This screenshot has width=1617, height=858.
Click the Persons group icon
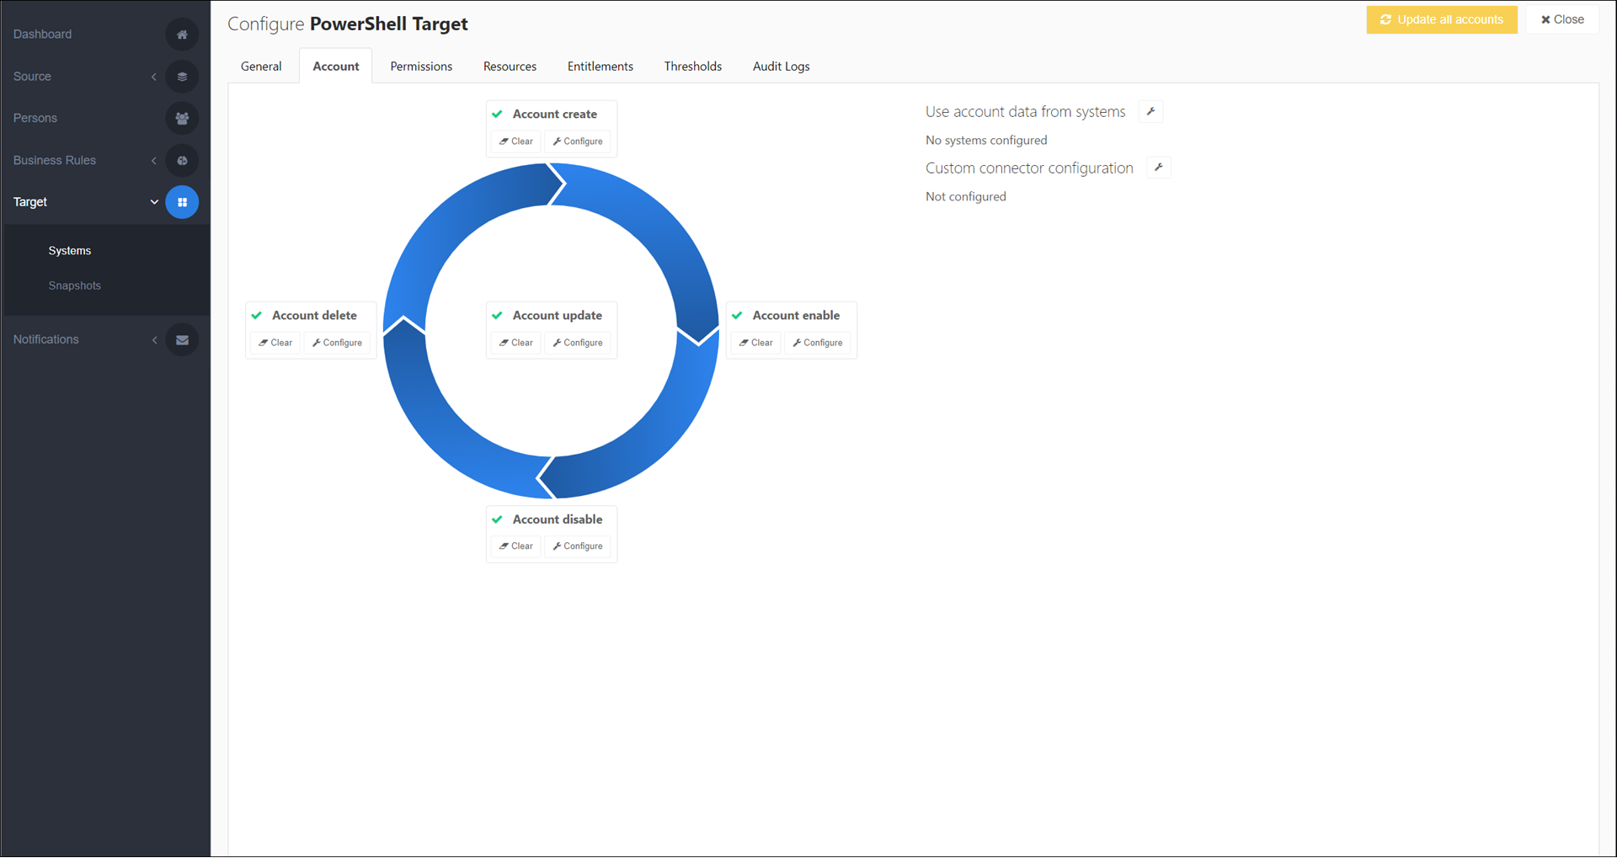(x=182, y=119)
